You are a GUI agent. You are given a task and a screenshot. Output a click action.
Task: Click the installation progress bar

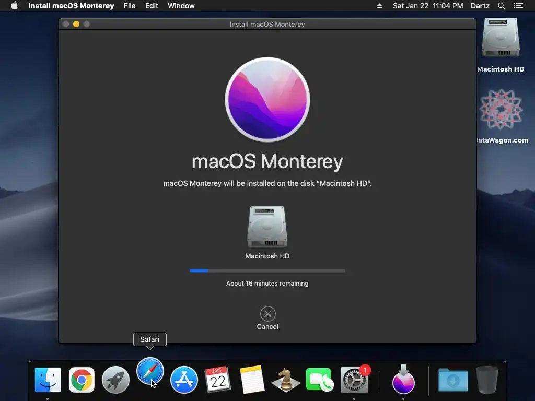coord(267,271)
